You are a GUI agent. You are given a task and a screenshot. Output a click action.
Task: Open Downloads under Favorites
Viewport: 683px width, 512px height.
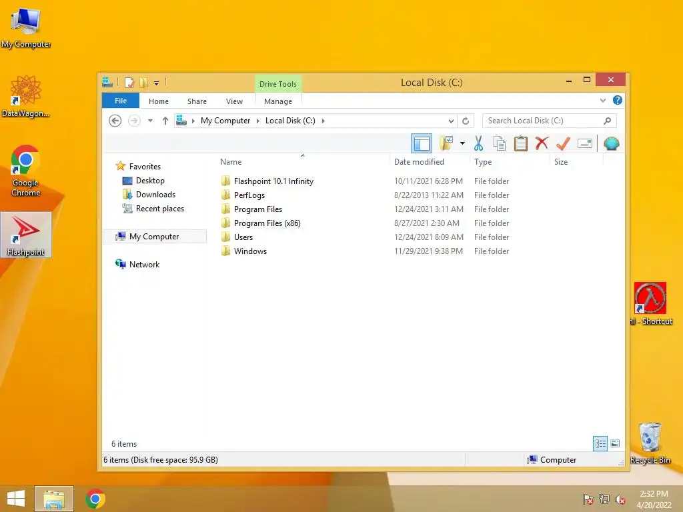[155, 195]
